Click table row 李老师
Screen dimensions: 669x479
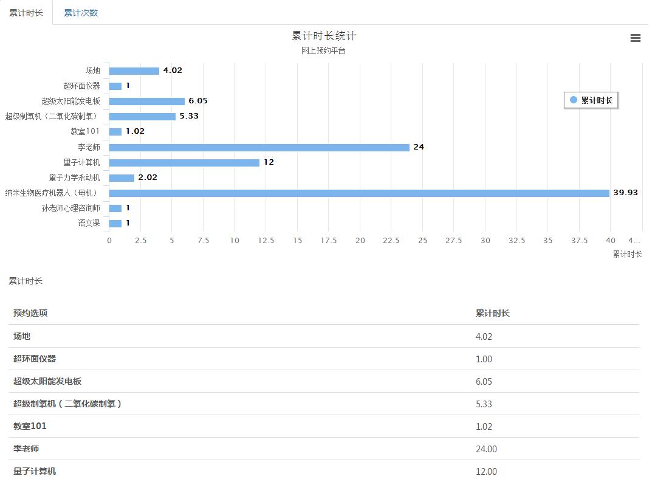click(x=324, y=449)
